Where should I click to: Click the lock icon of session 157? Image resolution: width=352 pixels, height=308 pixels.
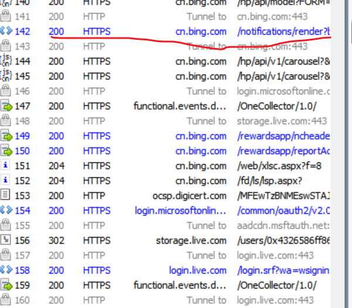click(5, 255)
